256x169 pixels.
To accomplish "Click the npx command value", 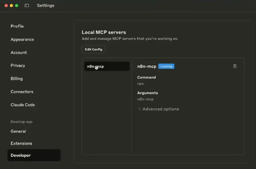I will (140, 84).
